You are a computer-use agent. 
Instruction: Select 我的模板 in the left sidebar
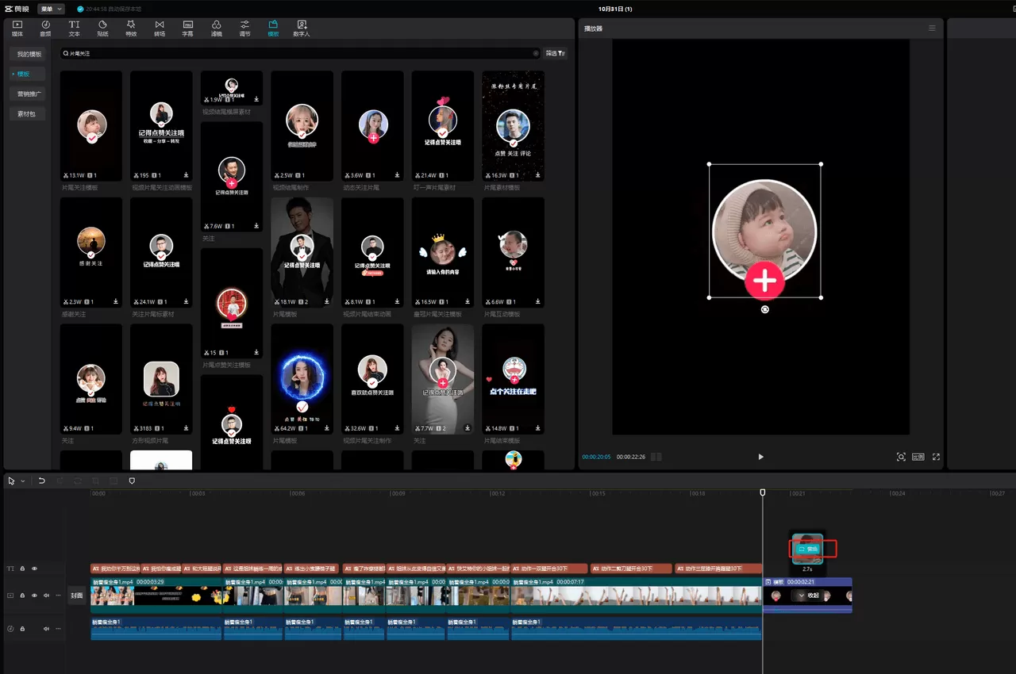pyautogui.click(x=29, y=54)
